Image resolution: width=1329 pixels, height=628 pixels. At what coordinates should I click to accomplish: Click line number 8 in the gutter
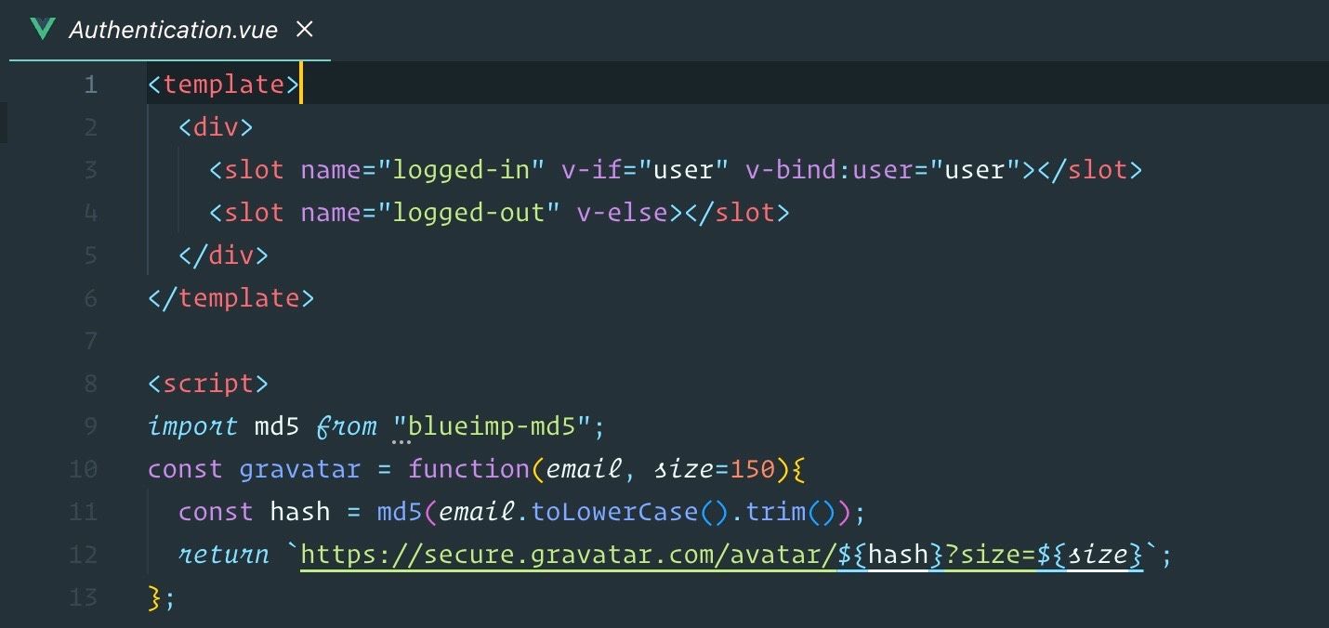tap(90, 384)
